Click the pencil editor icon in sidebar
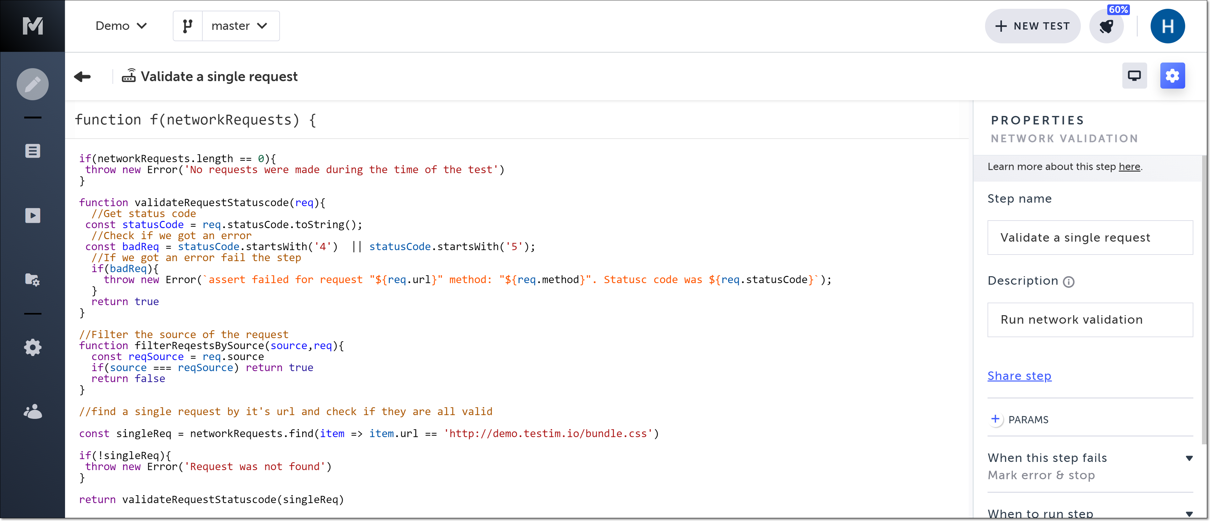Screen dimensions: 1210x521 coord(32,85)
